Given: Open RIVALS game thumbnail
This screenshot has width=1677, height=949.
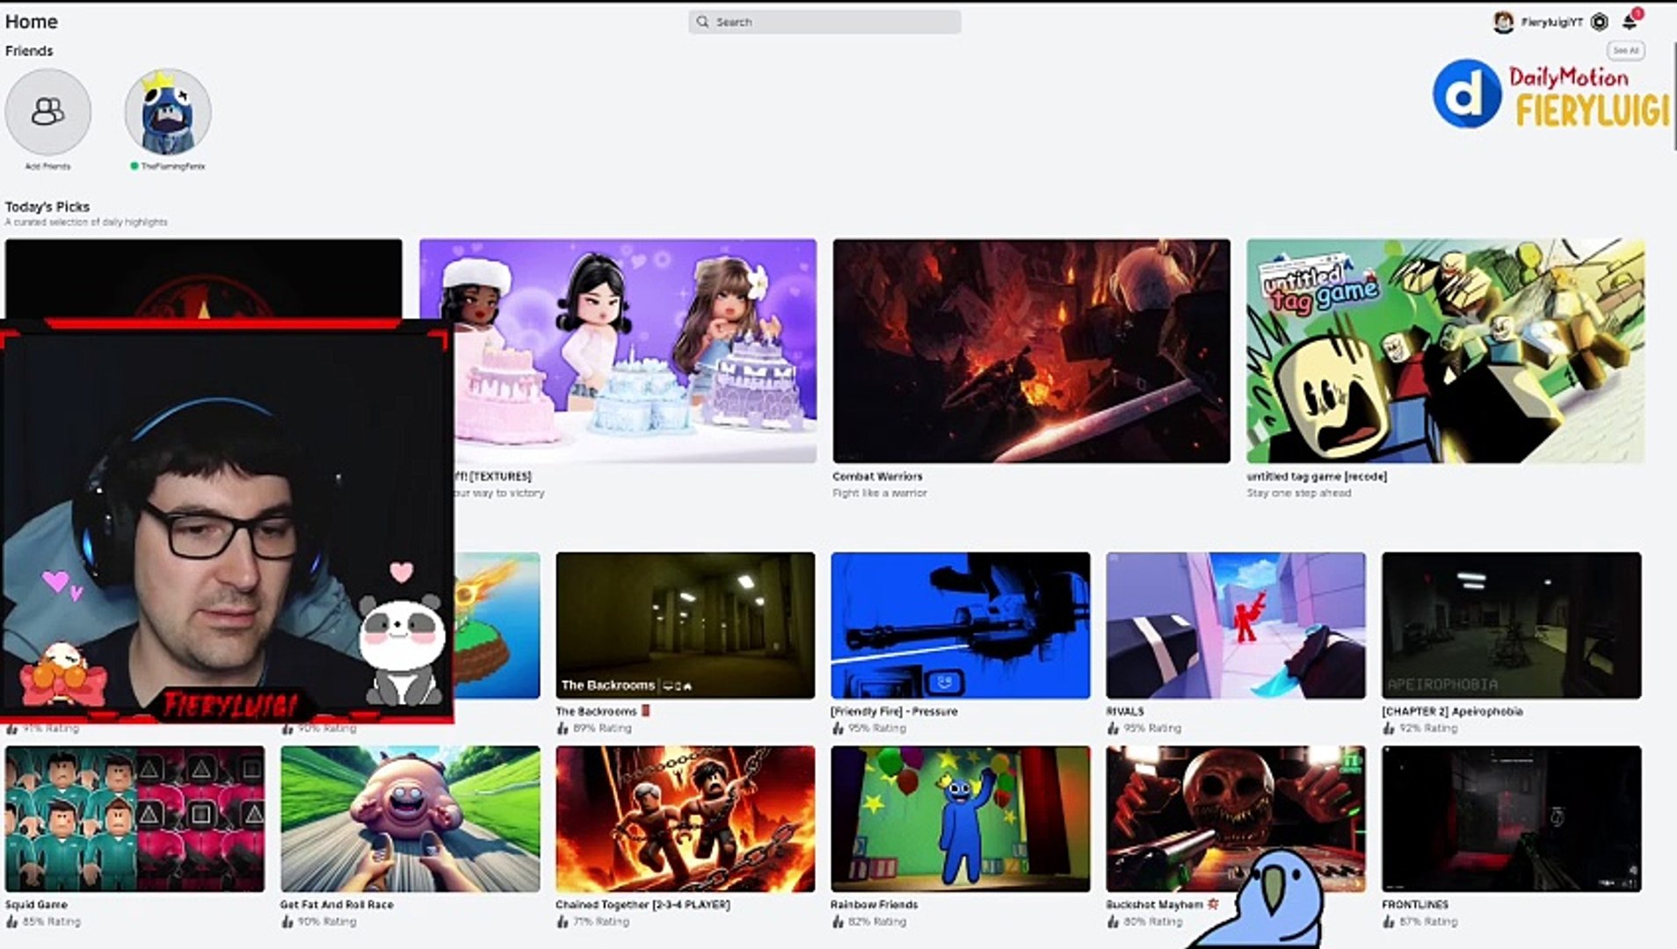Looking at the screenshot, I should click(1236, 626).
